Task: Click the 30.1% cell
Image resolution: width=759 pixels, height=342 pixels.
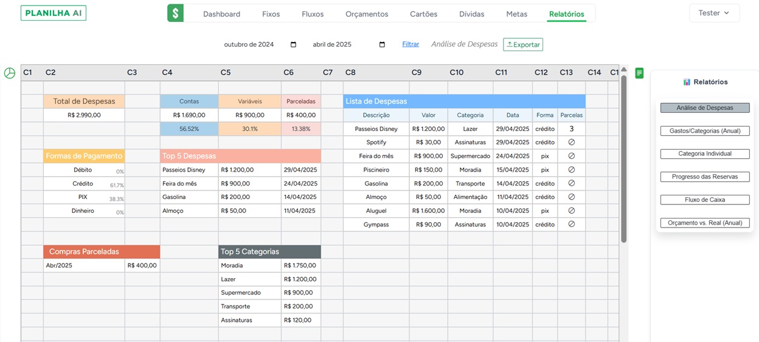Action: point(249,129)
